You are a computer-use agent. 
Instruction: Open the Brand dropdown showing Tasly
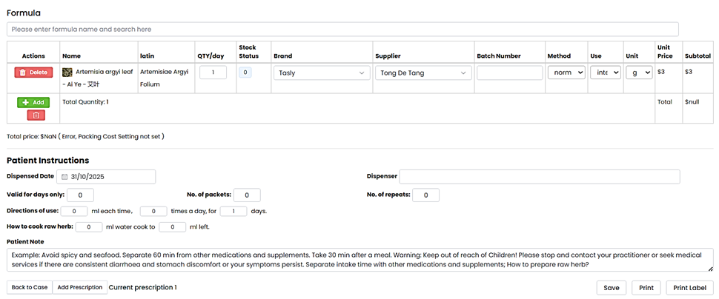click(x=322, y=73)
